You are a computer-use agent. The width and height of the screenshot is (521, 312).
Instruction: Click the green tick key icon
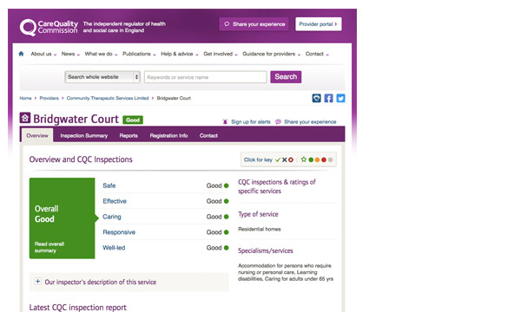tap(278, 159)
